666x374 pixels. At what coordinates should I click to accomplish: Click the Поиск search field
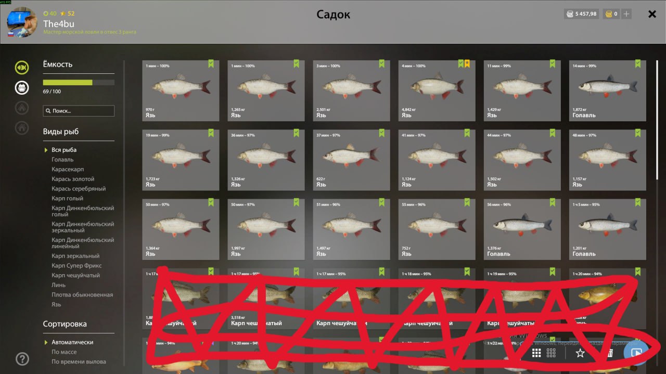(79, 111)
